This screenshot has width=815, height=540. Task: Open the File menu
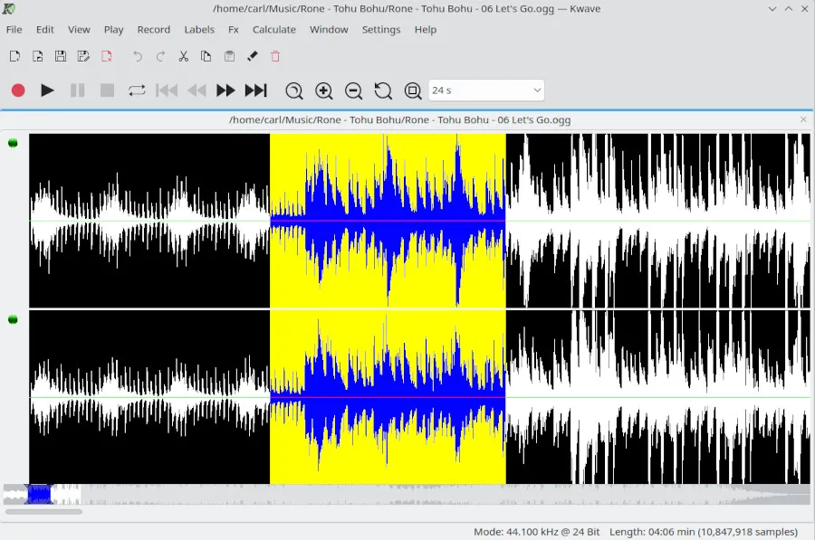point(14,30)
